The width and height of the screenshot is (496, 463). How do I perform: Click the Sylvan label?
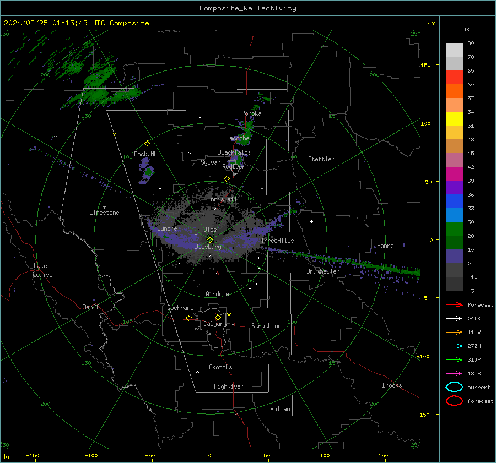[x=211, y=162]
